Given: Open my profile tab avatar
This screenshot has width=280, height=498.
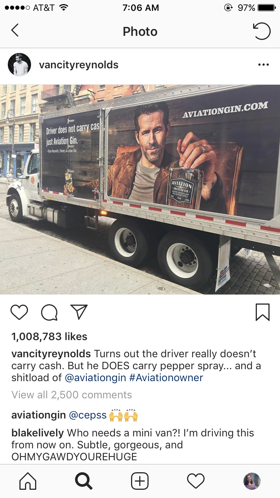Looking at the screenshot, I should click(252, 481).
